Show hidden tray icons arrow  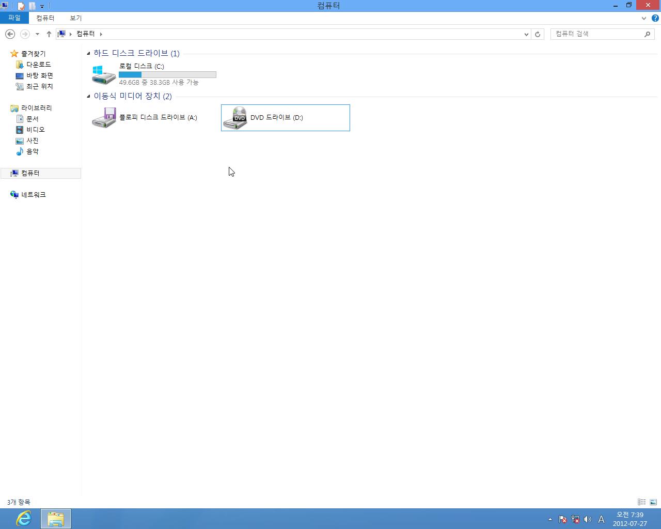click(550, 520)
